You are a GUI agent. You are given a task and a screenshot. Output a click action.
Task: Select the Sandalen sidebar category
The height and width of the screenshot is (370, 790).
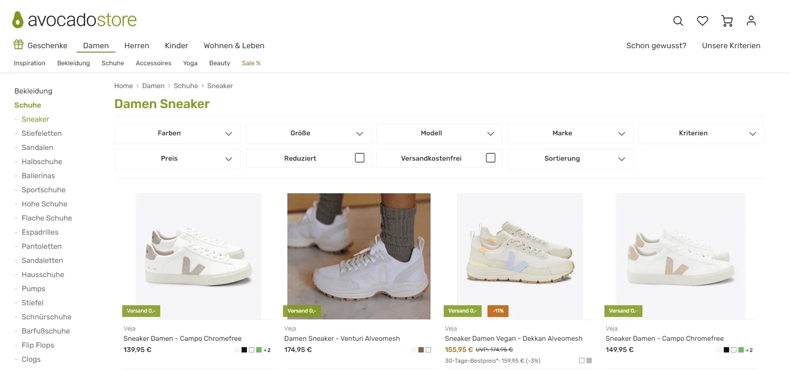[x=38, y=148]
